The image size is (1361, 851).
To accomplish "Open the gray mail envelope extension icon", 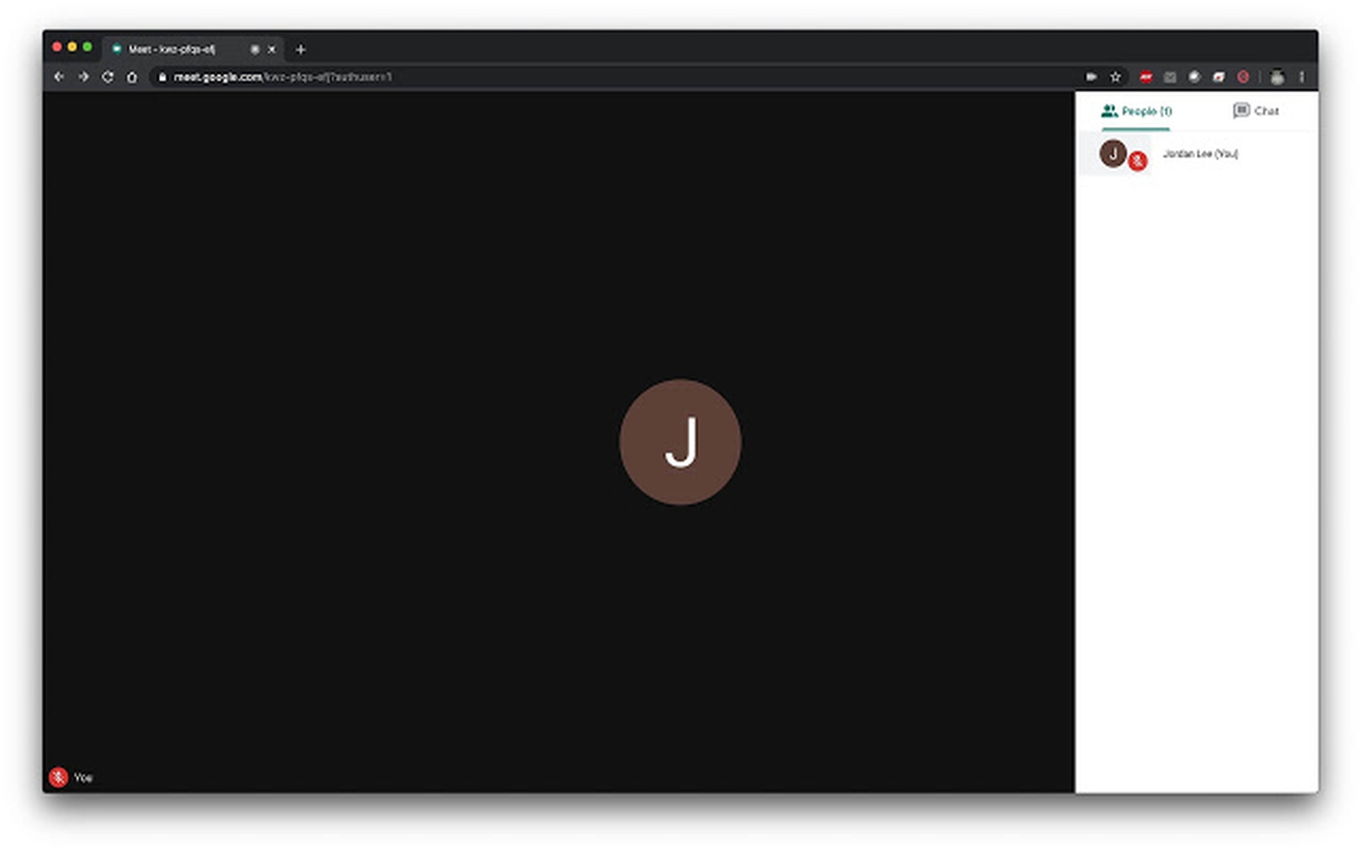I will pos(1170,77).
